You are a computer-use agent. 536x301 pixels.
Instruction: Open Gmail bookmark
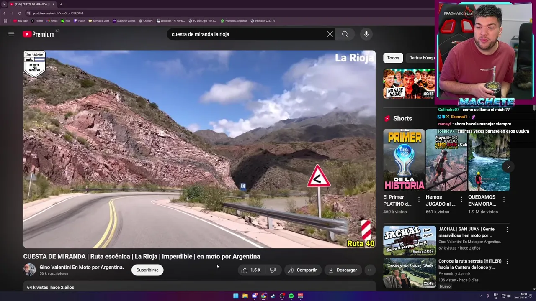[52, 20]
